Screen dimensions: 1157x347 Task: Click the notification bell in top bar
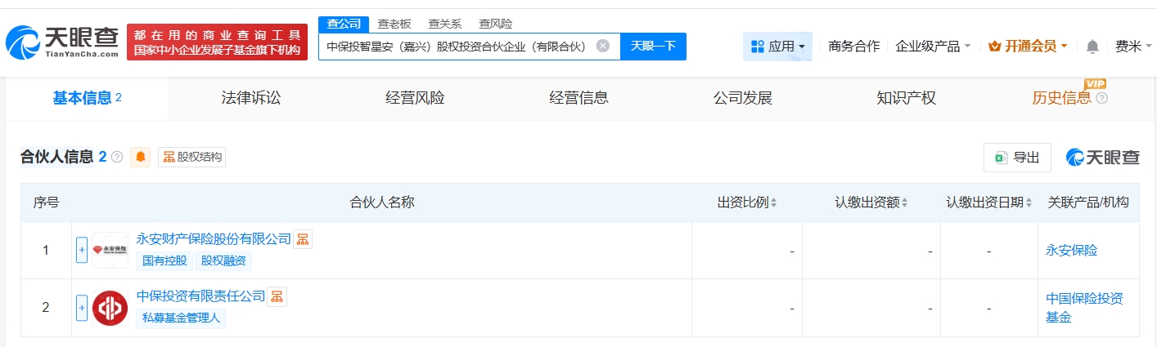[x=1092, y=47]
